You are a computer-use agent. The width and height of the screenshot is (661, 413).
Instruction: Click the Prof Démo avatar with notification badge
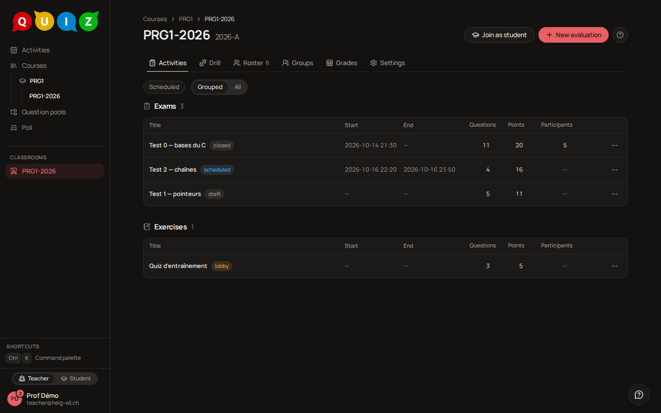pyautogui.click(x=15, y=398)
